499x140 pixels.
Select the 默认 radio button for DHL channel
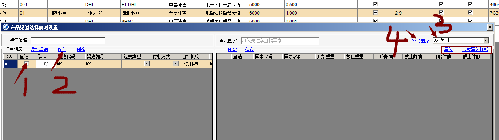click(46, 64)
